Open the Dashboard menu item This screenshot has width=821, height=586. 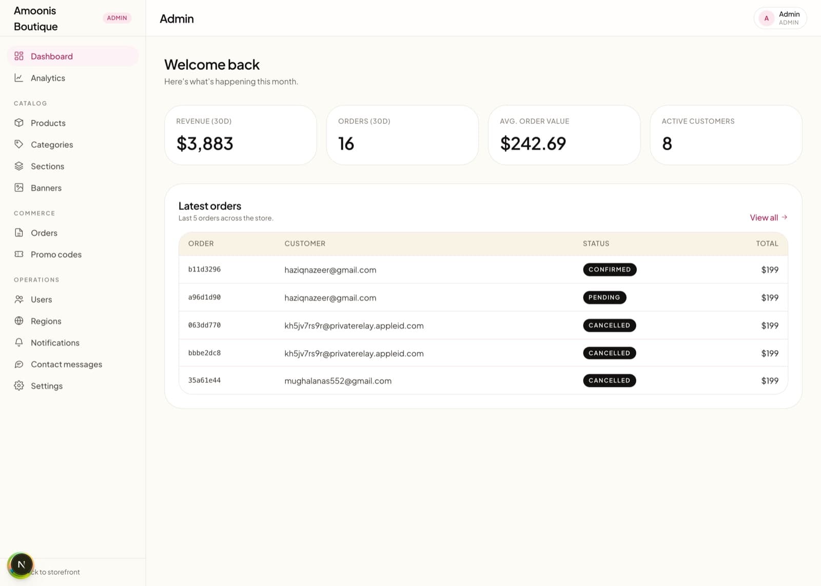point(73,56)
